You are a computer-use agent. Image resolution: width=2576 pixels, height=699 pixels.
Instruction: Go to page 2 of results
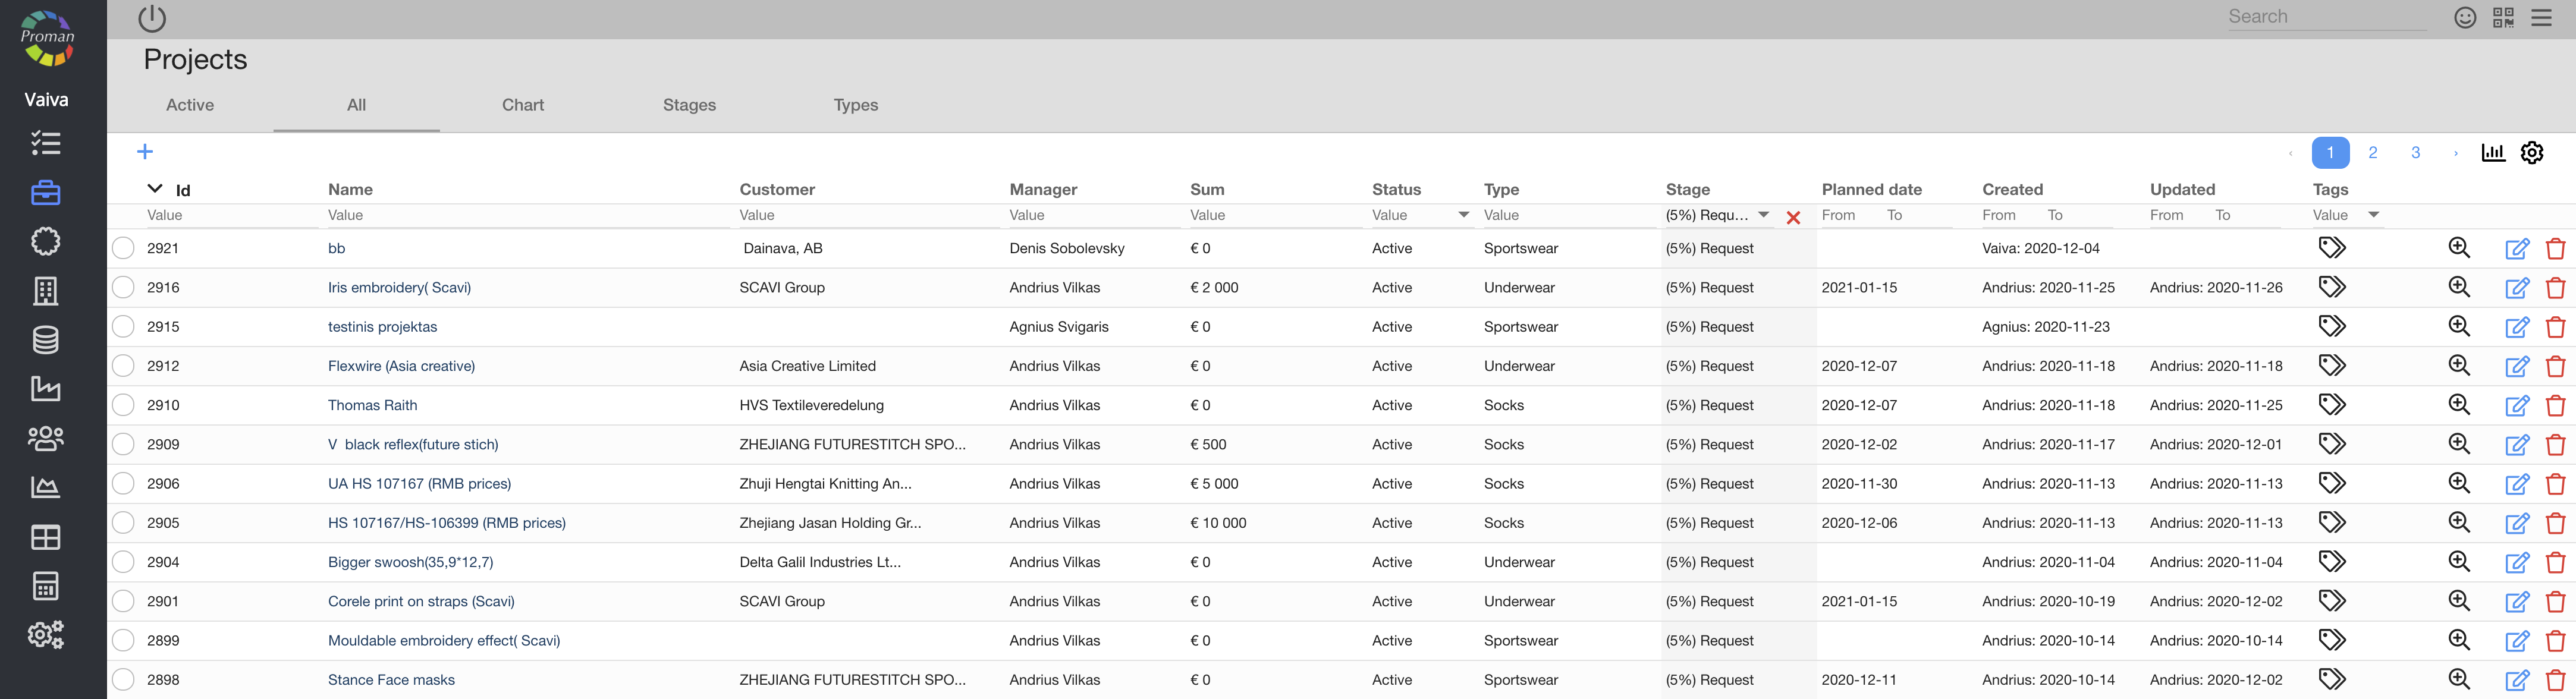(2372, 153)
